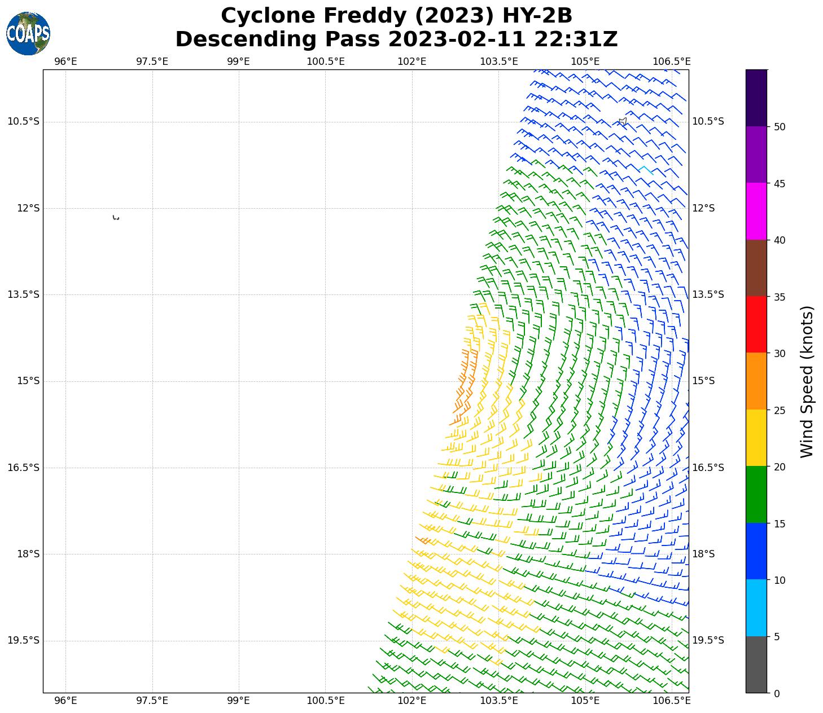Select the red 30–35 knots colorbar segment
Screen dimensions: 823x713
tap(756, 324)
